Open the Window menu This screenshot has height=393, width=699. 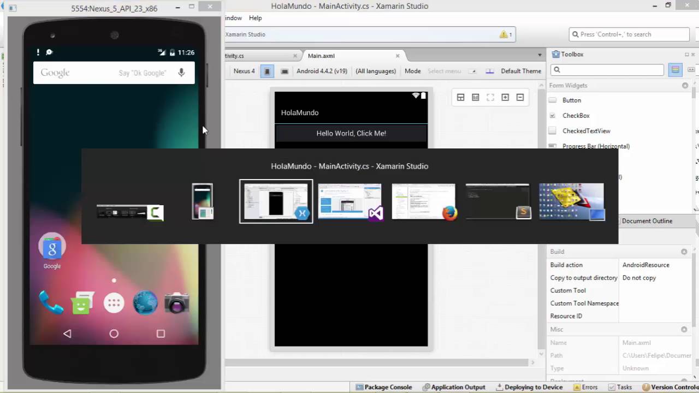[x=233, y=18]
